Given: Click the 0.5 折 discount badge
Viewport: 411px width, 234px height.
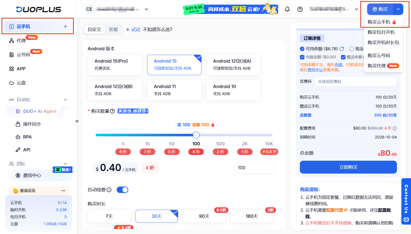Looking at the screenshot, I should tap(269, 152).
